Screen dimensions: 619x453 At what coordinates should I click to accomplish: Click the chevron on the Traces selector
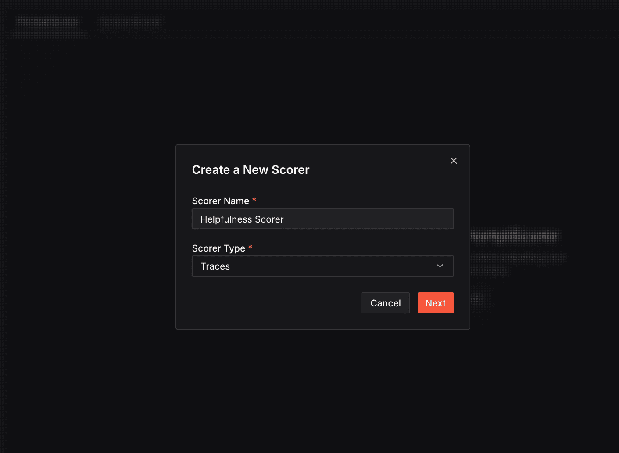pos(440,266)
